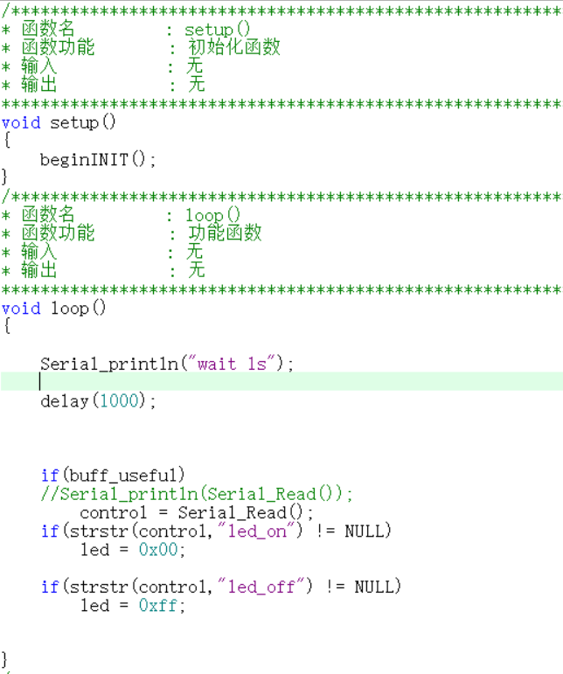Click the beginINIT() call in setup
Viewport: 563px width, 674px height.
(x=98, y=160)
